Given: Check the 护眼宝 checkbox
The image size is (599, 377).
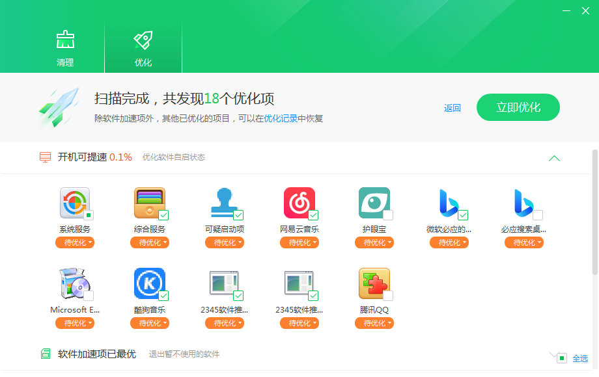Looking at the screenshot, I should click(388, 215).
